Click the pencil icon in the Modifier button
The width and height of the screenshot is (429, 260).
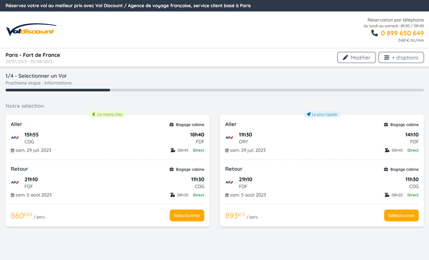tap(345, 58)
